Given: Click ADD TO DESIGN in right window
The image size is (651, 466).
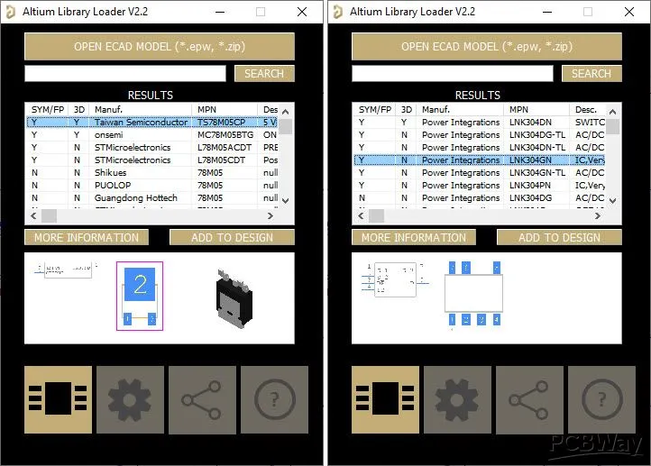Looking at the screenshot, I should [x=559, y=237].
